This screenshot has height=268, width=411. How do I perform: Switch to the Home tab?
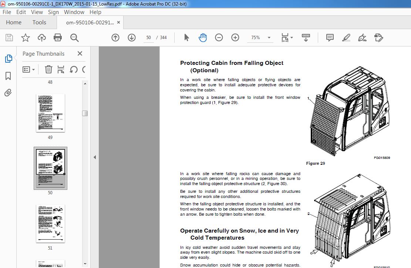pyautogui.click(x=14, y=22)
